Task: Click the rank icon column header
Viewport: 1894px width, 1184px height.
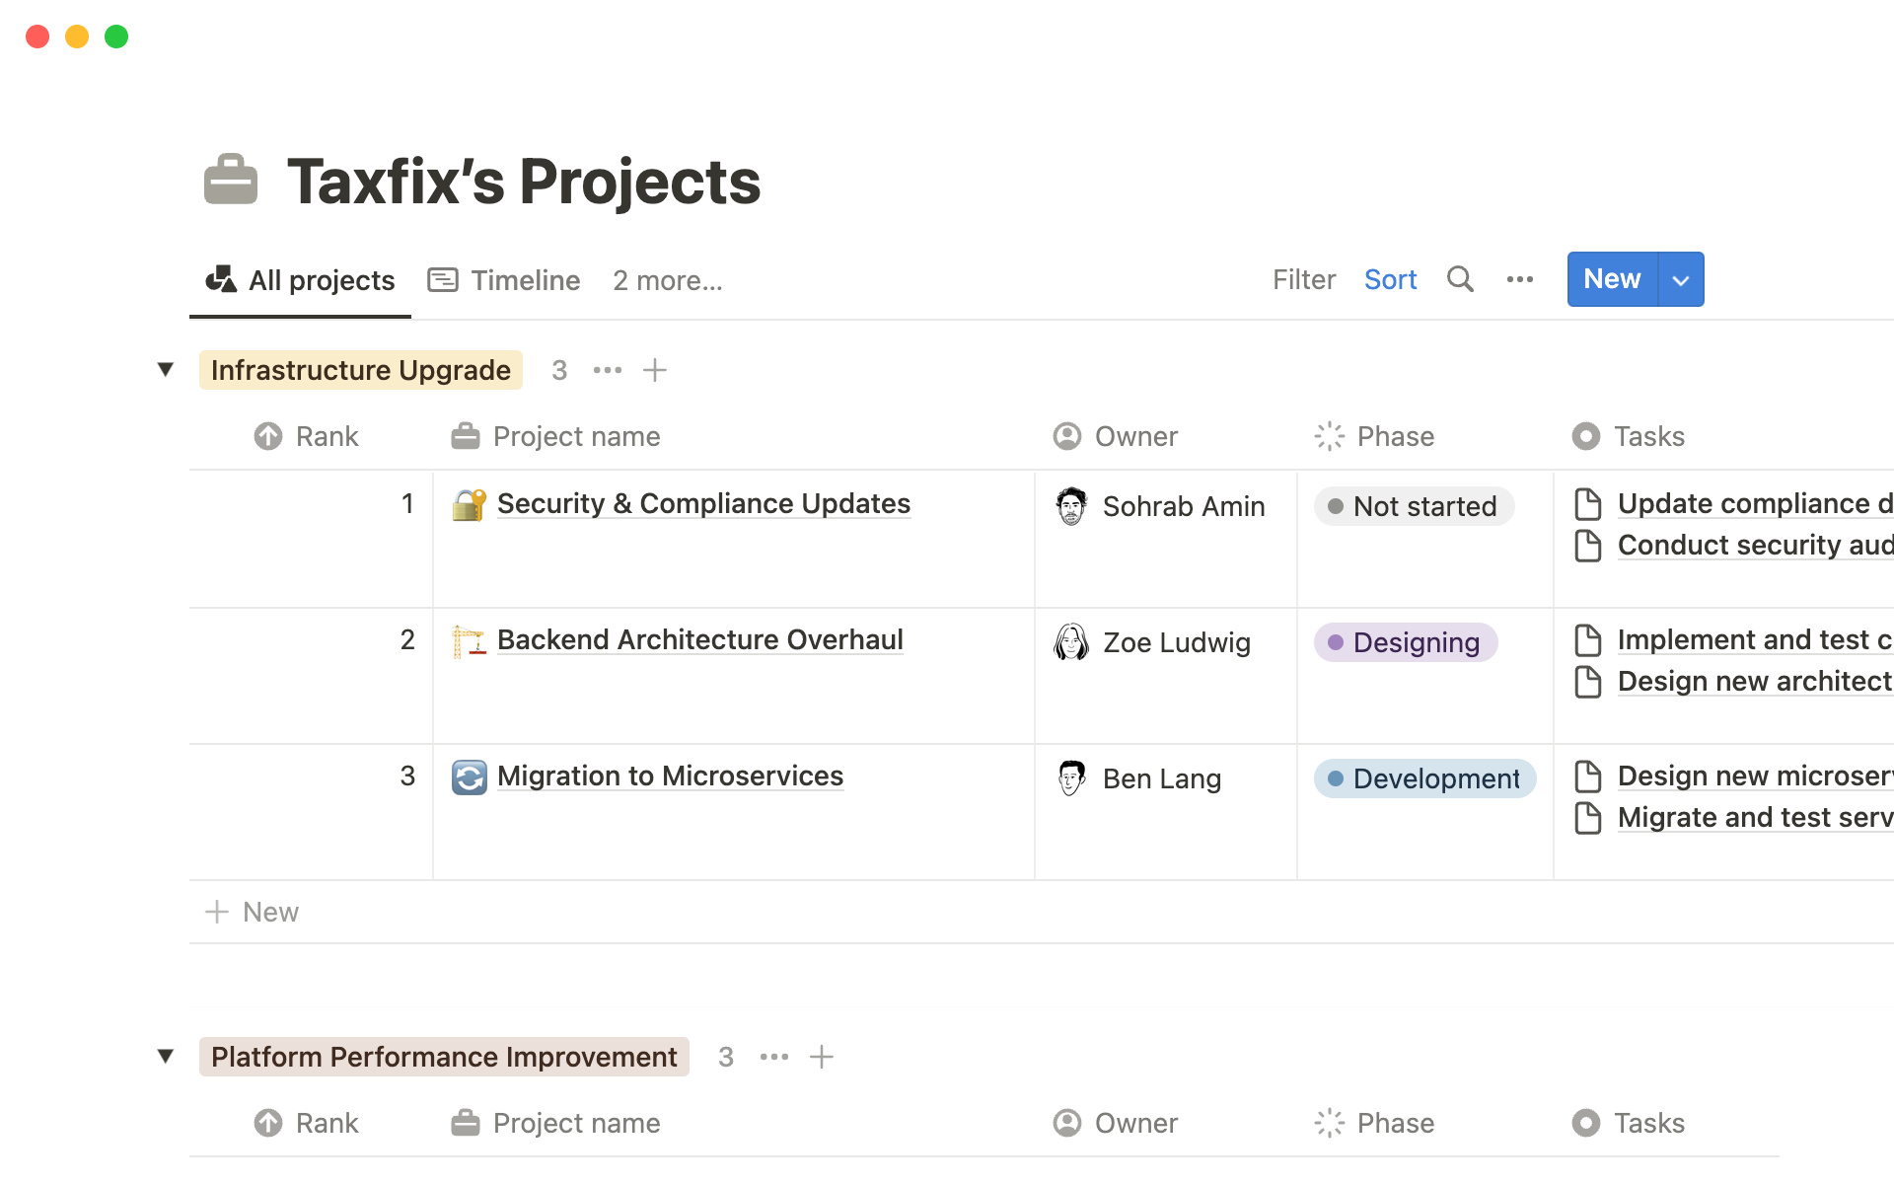Action: [268, 435]
